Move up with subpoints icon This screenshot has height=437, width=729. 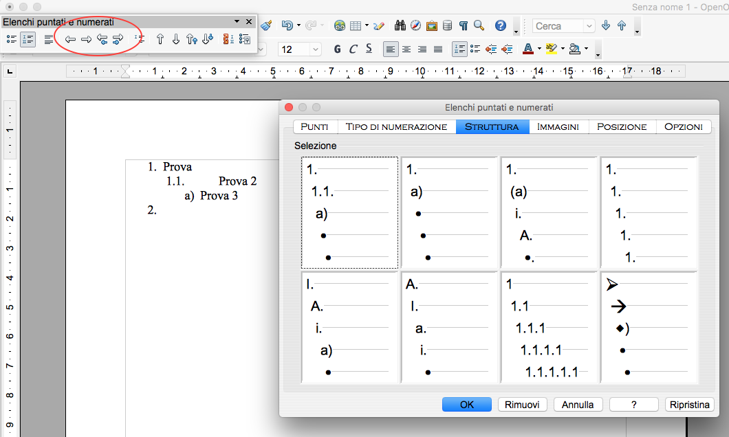192,39
